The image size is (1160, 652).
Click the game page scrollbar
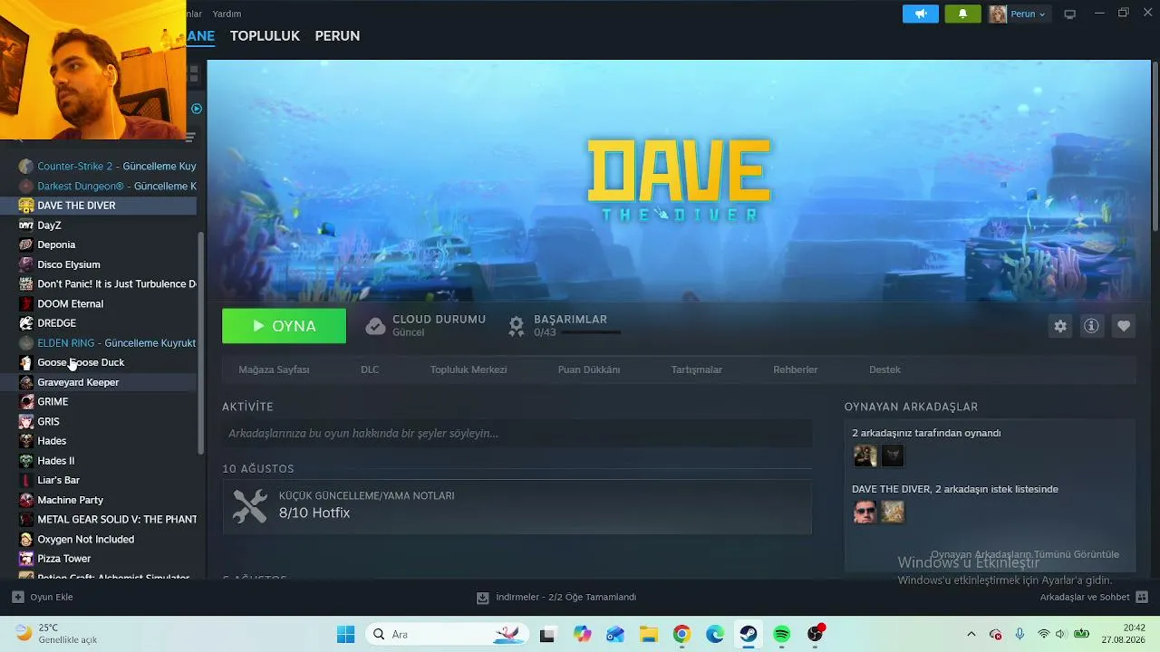[x=1155, y=145]
